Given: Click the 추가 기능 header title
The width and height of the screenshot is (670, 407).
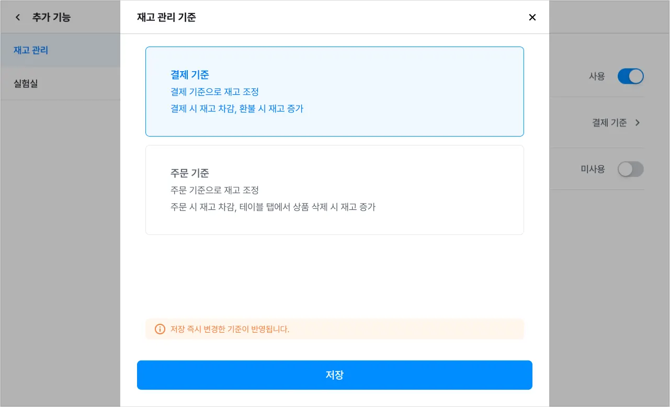Looking at the screenshot, I should tap(51, 17).
